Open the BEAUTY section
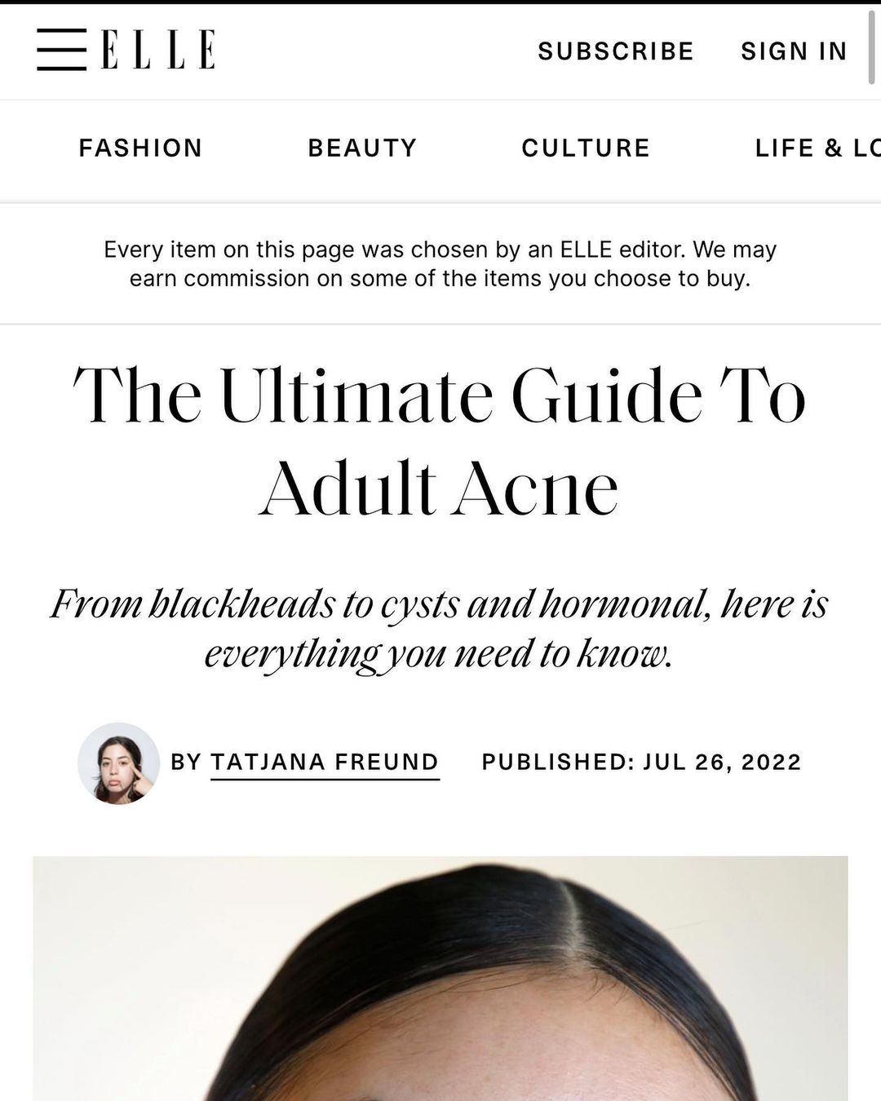This screenshot has height=1101, width=881. pos(362,148)
